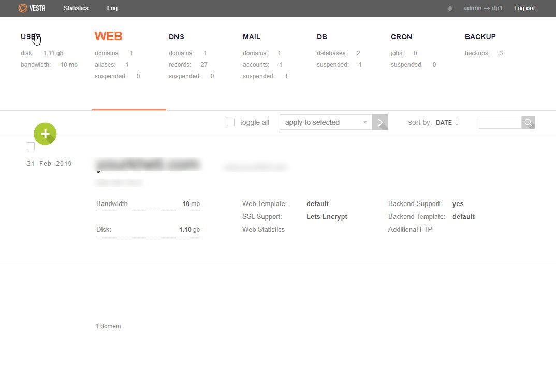
Task: Switch to the Statistics menu
Action: click(x=76, y=8)
